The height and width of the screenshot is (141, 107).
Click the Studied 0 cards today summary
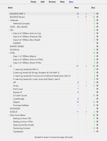tap(53, 137)
